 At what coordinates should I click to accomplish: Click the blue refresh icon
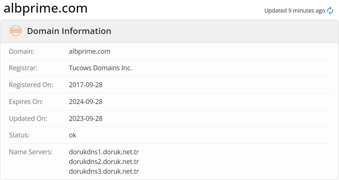click(x=330, y=10)
